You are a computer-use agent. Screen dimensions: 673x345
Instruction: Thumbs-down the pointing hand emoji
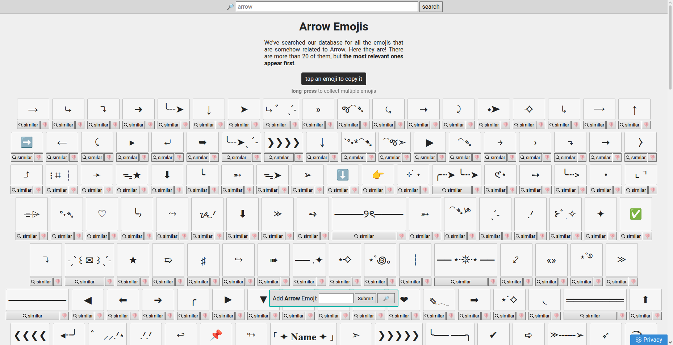(390, 190)
